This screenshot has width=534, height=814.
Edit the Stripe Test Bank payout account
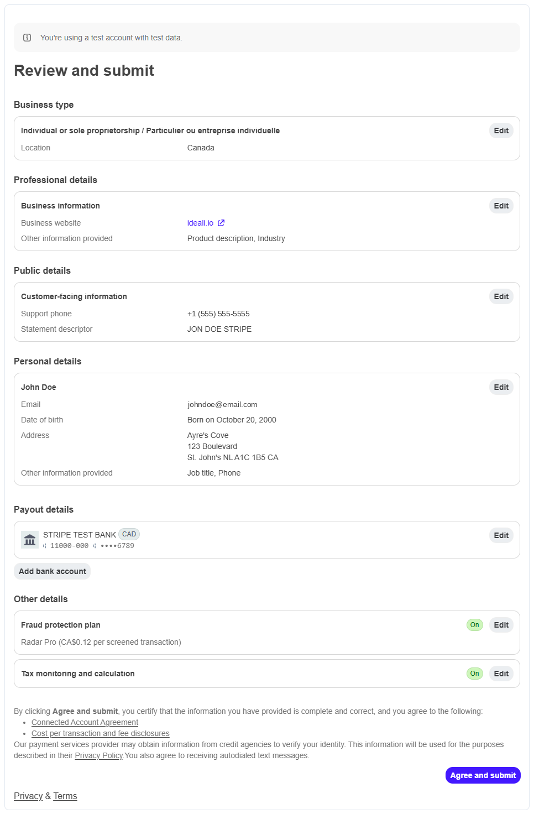tap(501, 535)
